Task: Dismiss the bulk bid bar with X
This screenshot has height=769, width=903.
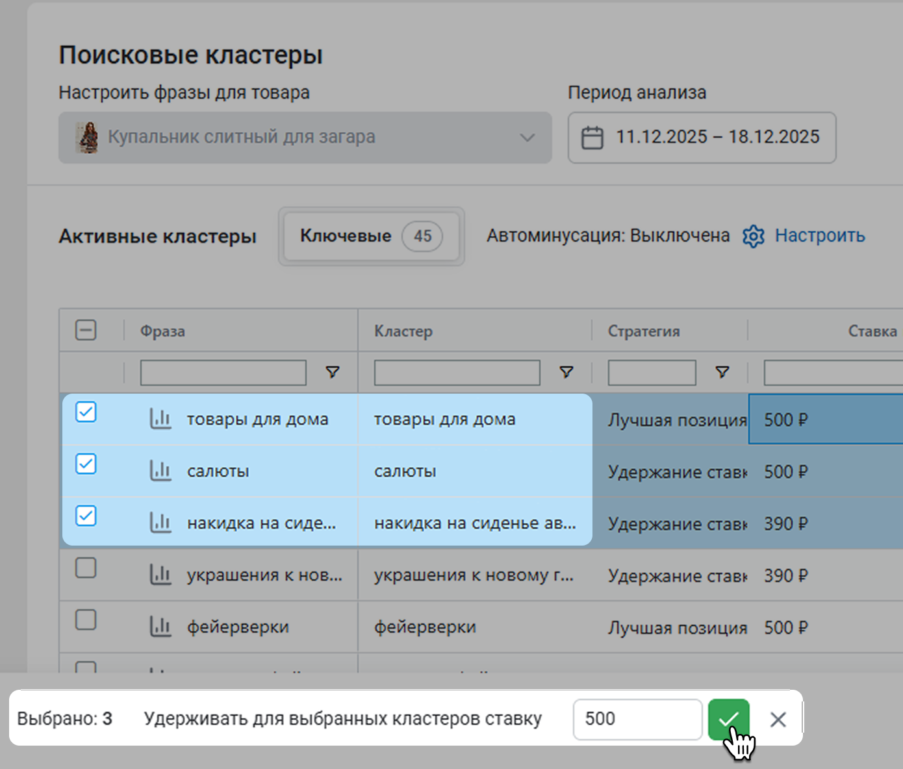Action: (x=778, y=719)
